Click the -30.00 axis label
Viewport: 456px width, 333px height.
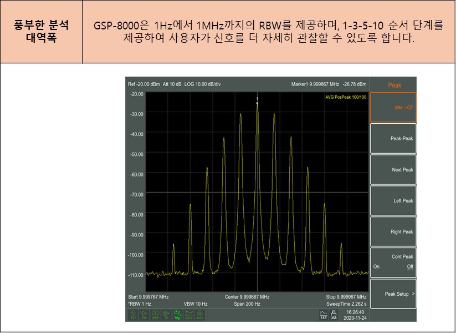coord(137,114)
